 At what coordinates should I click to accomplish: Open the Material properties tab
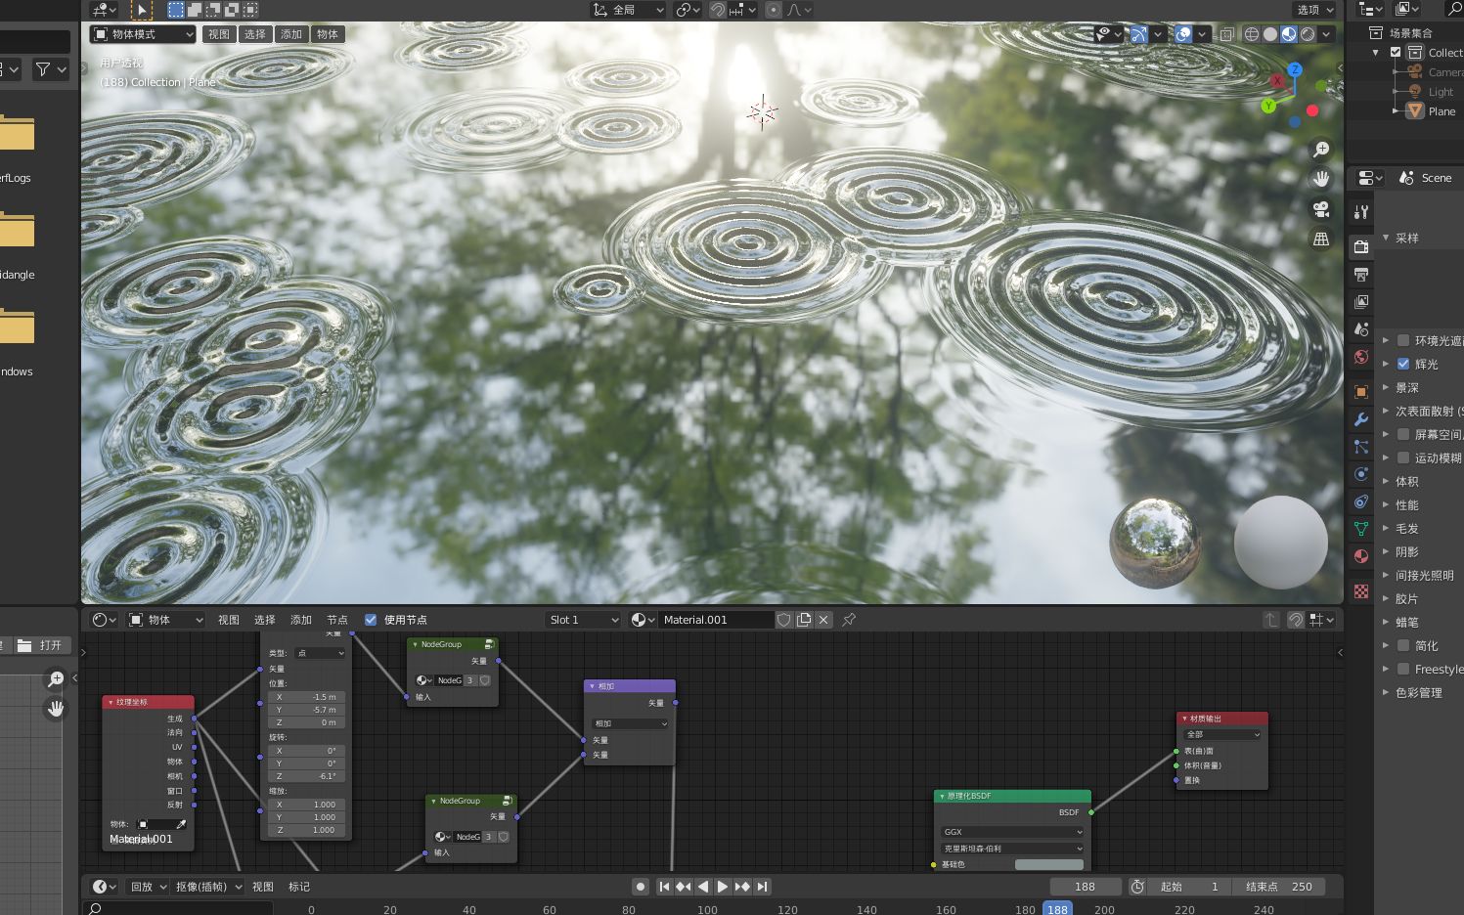tap(1360, 556)
